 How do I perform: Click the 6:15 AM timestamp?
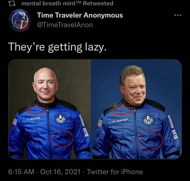[x=21, y=172]
